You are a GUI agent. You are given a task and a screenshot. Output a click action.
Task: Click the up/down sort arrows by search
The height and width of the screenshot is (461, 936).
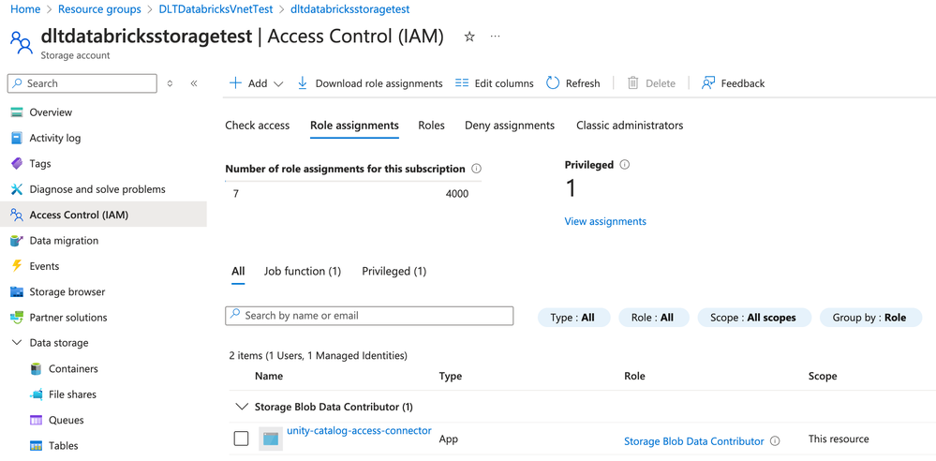pyautogui.click(x=170, y=83)
